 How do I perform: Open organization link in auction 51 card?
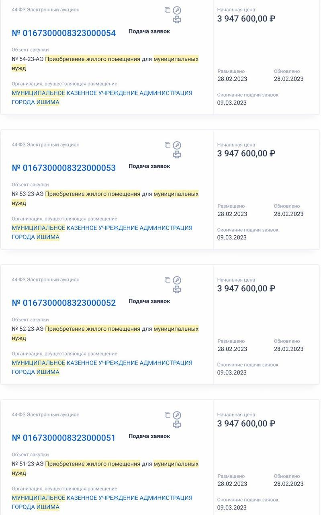coord(102,502)
